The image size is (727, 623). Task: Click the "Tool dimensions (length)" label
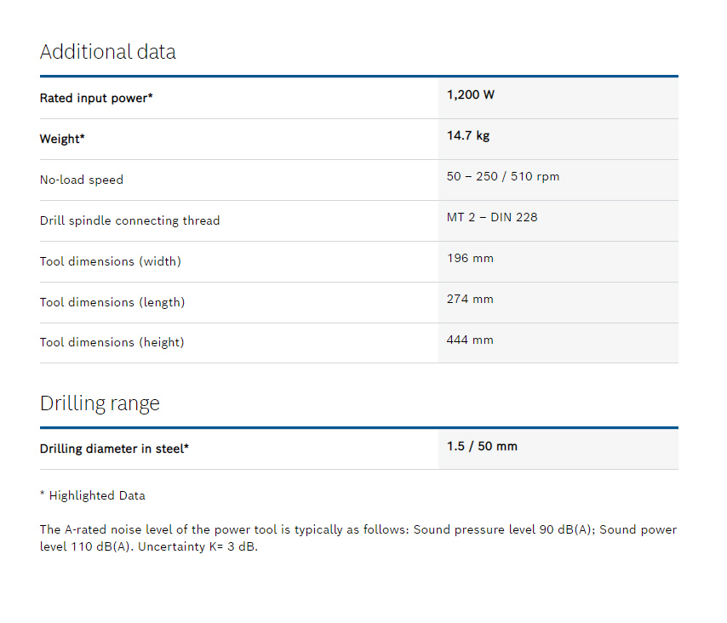point(112,302)
